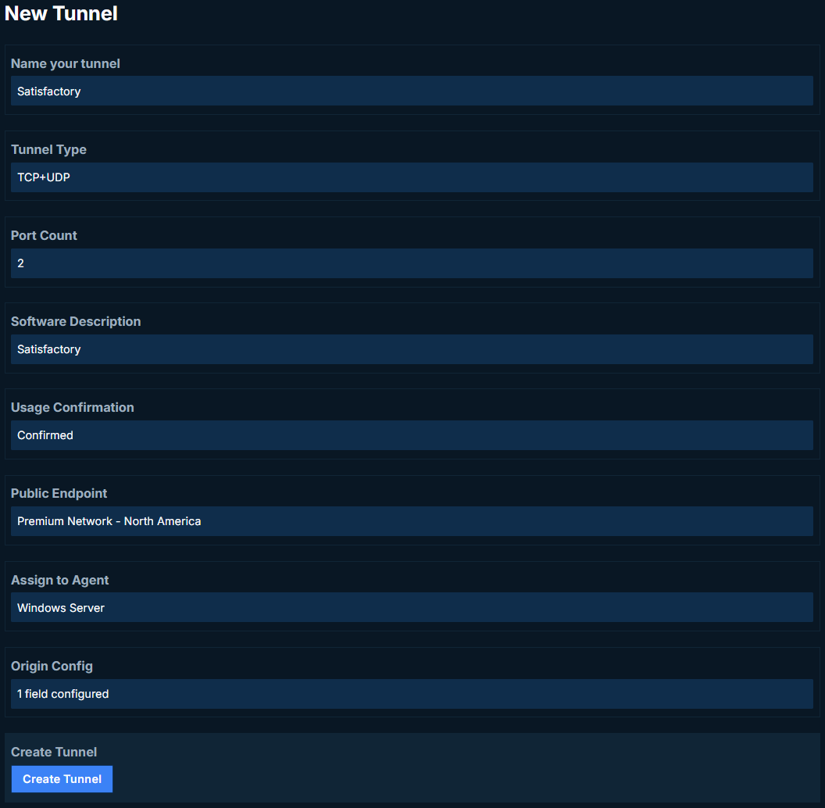Click the Port Count section label
825x808 pixels.
pyautogui.click(x=44, y=235)
